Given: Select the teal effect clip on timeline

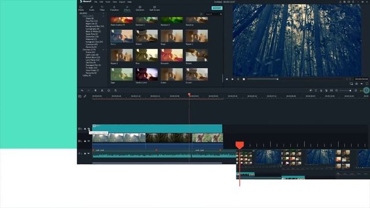Looking at the screenshot, I should 157,128.
